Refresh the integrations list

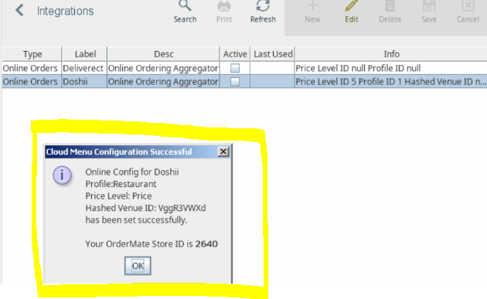coord(263,12)
